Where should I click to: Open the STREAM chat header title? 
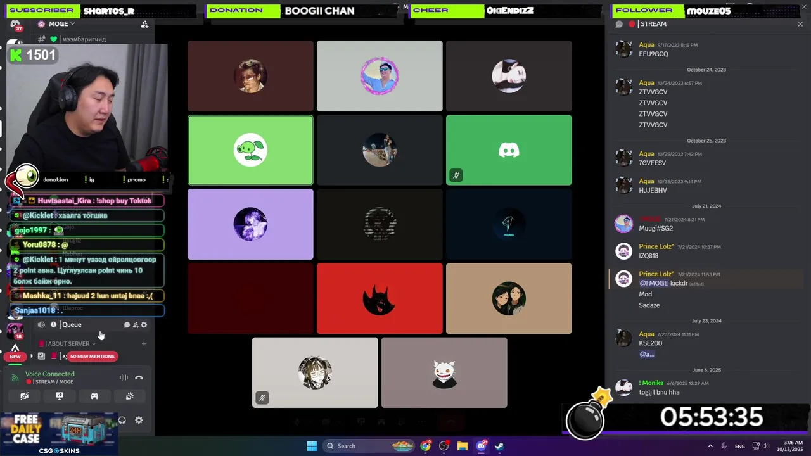[653, 24]
